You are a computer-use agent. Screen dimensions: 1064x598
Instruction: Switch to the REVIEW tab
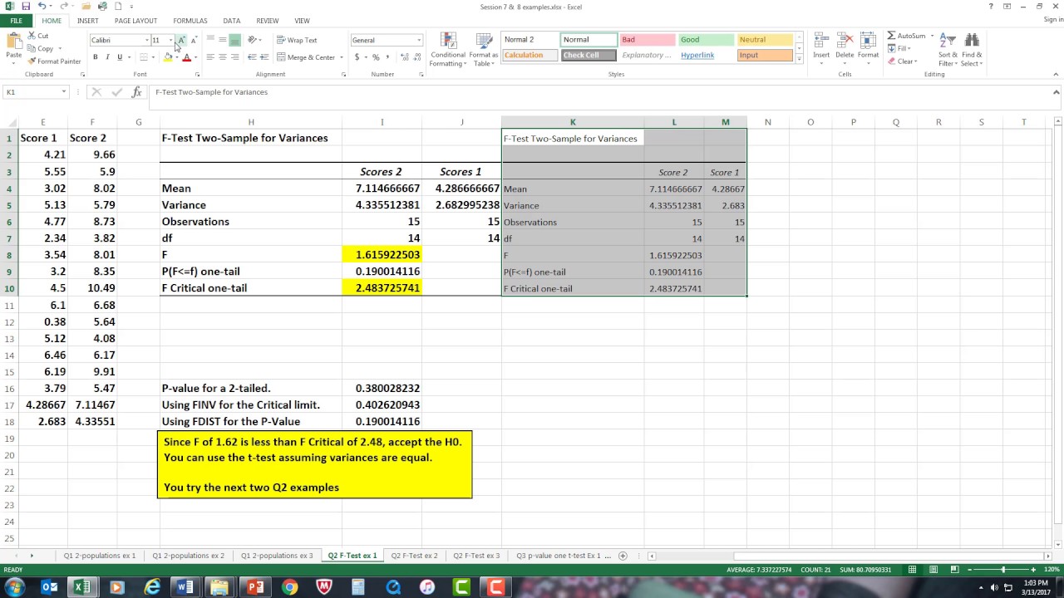[268, 21]
